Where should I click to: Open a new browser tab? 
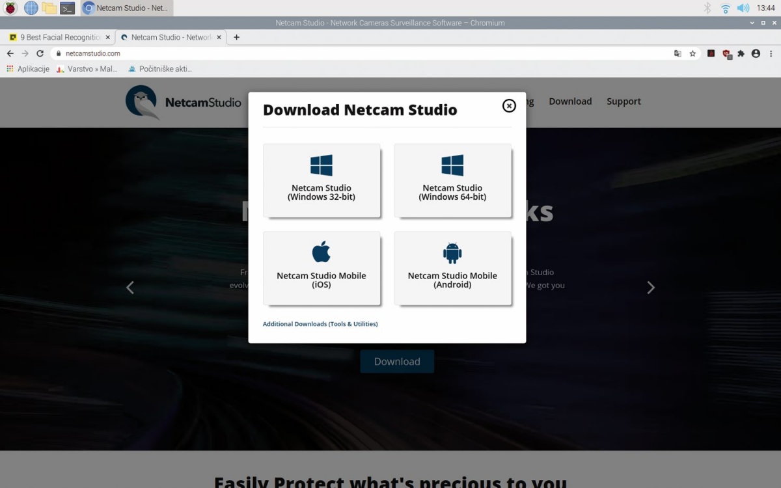click(236, 37)
